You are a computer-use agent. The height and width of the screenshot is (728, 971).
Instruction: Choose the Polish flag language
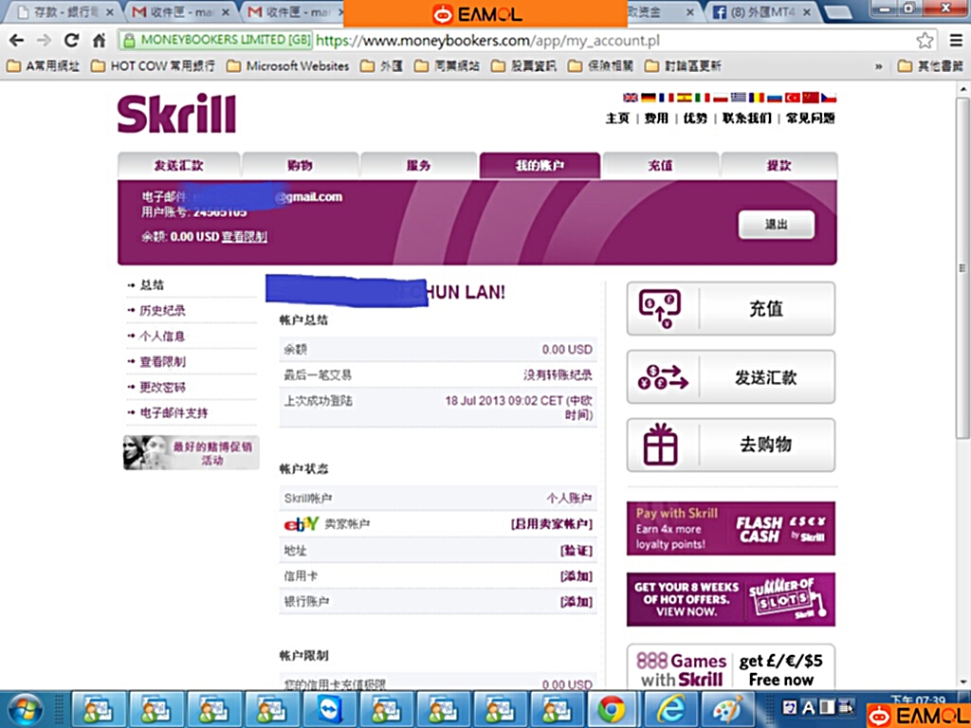(x=720, y=98)
